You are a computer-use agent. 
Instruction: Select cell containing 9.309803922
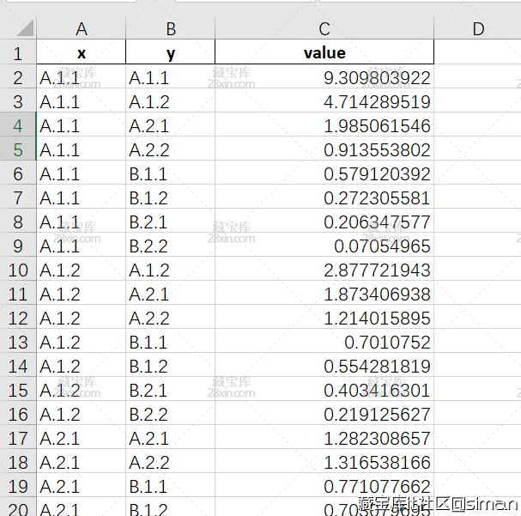(x=324, y=78)
